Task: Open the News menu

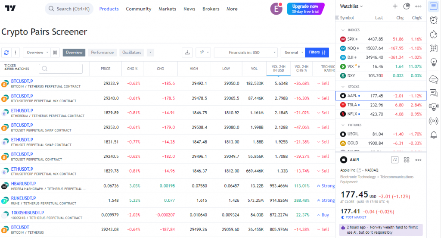Action: pos(189,9)
